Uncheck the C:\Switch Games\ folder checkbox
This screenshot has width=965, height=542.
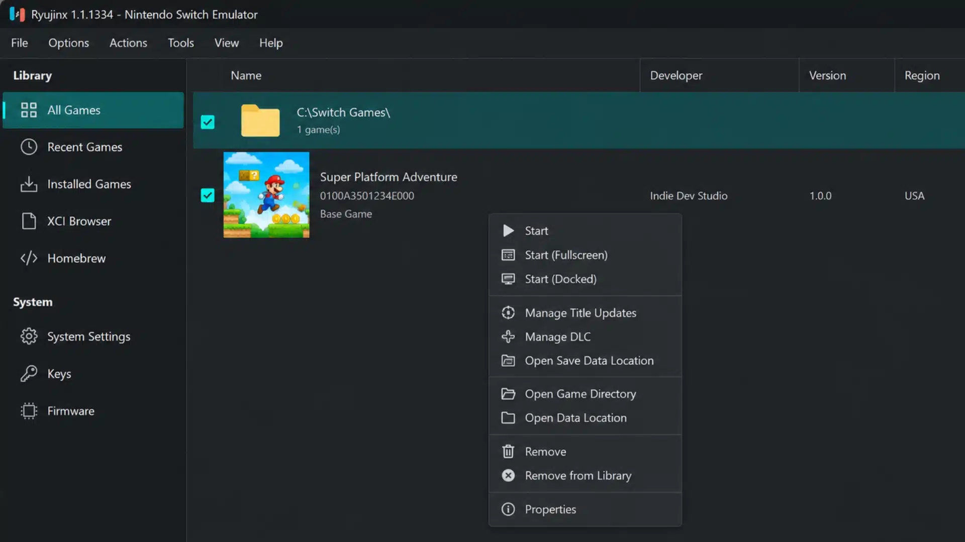(208, 122)
